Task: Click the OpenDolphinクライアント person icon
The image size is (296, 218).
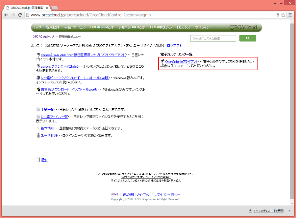Action: (x=162, y=61)
